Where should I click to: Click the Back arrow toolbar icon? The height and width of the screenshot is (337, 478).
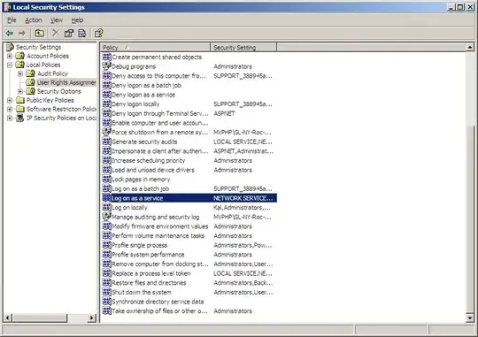(x=10, y=33)
